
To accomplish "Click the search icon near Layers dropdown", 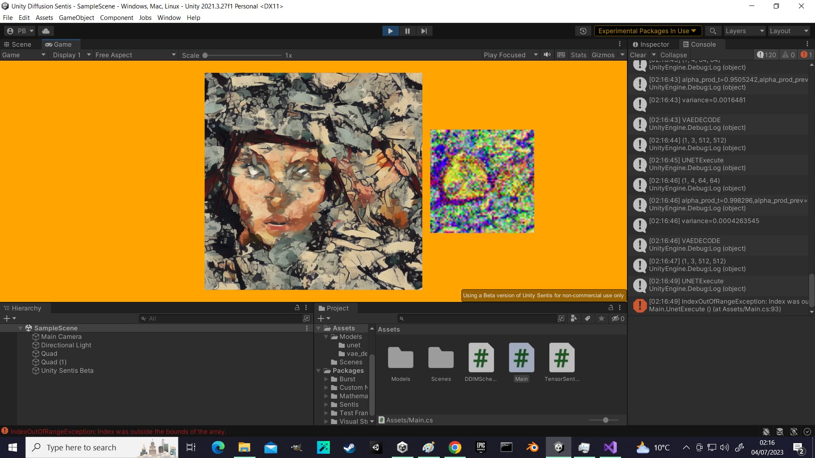I will [x=713, y=31].
